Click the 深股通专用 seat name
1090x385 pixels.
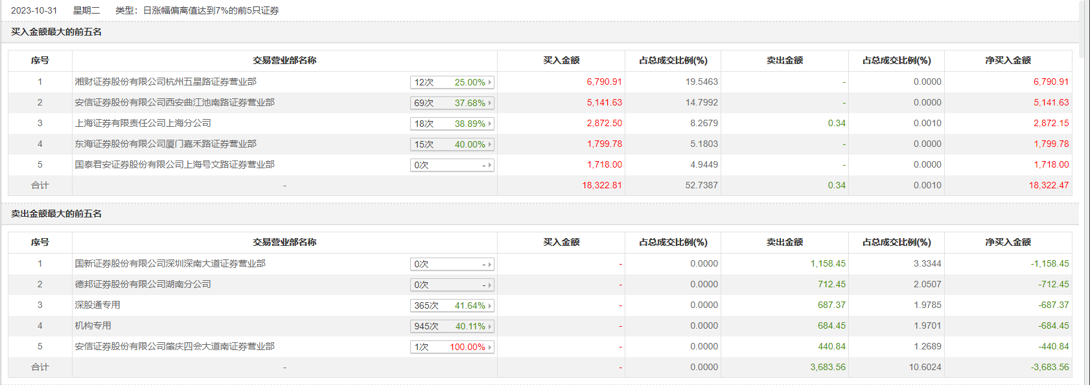[x=97, y=305]
